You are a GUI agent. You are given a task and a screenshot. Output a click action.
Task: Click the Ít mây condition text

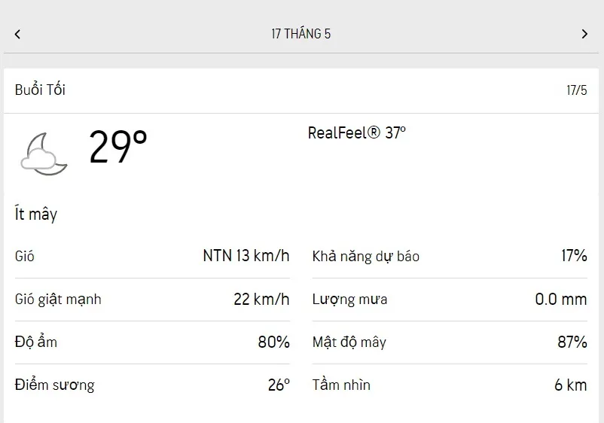[x=36, y=215]
